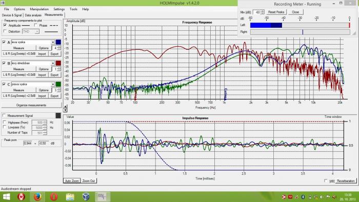The height and width of the screenshot is (202, 359).
Task: Click the Windows Start button
Action: point(6,197)
